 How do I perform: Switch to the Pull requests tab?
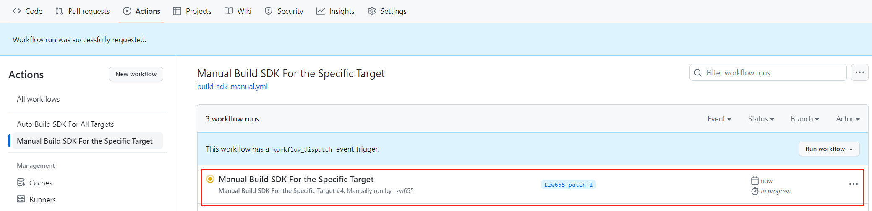coord(83,11)
